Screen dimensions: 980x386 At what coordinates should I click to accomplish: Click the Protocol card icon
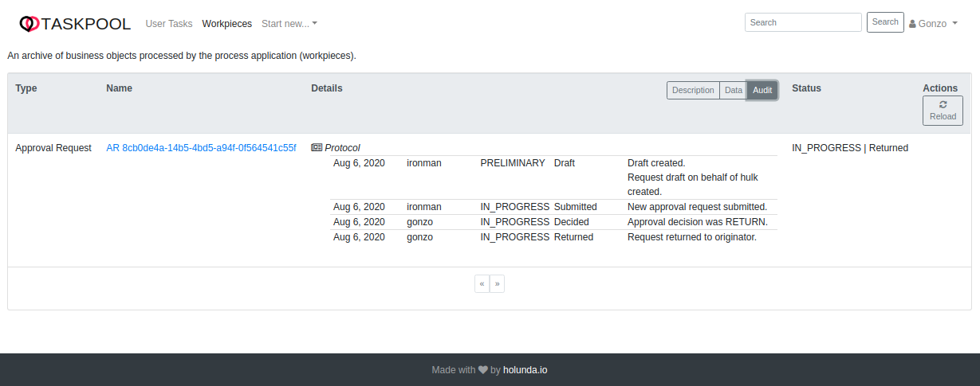(317, 147)
